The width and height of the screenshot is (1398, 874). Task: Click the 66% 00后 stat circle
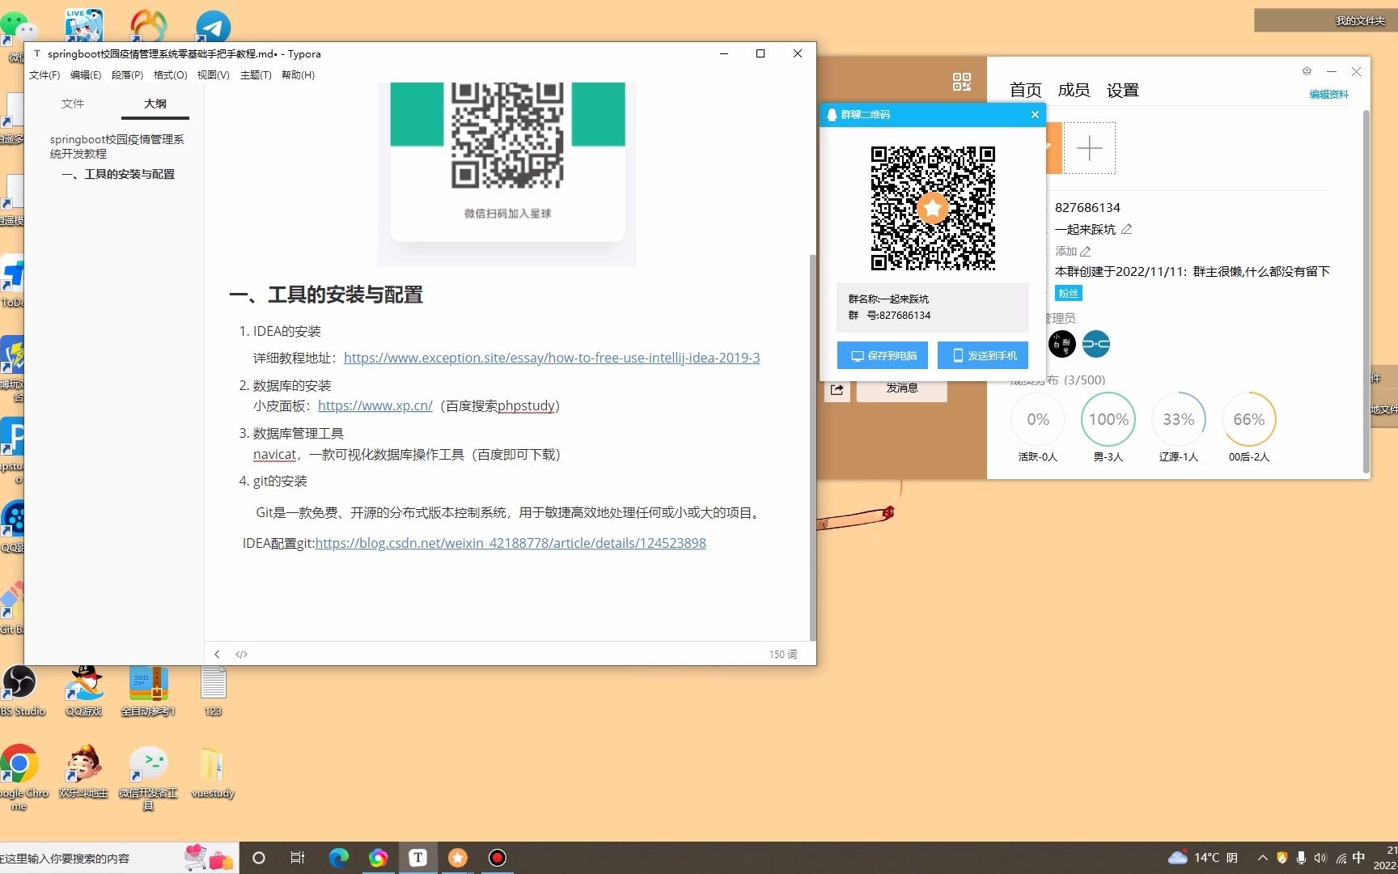[1249, 419]
